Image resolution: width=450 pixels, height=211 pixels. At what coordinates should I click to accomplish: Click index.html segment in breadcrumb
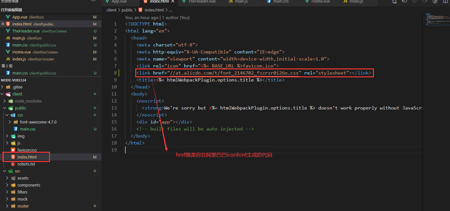153,10
